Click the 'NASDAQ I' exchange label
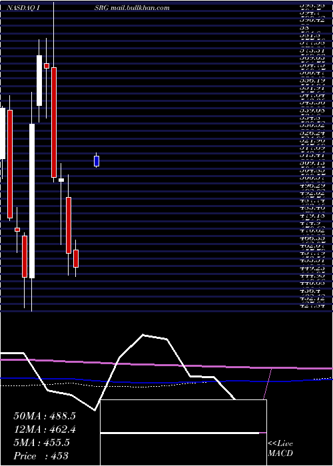 pyautogui.click(x=24, y=8)
